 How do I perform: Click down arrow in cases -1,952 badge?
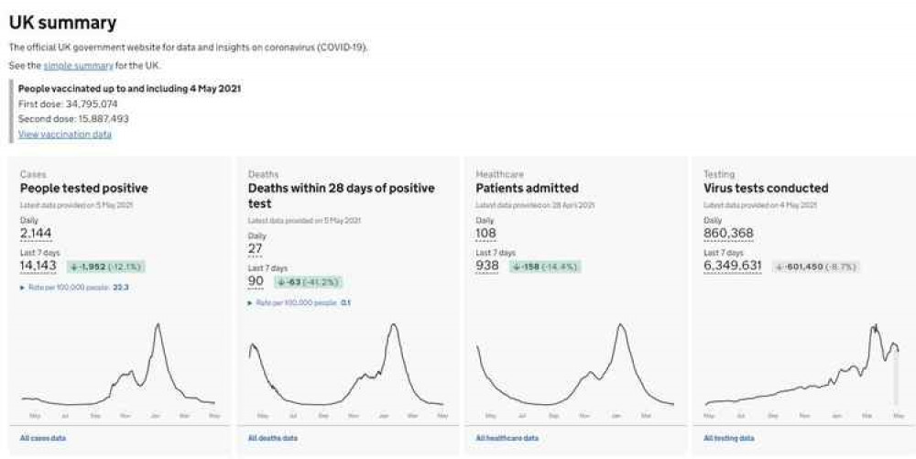73,267
